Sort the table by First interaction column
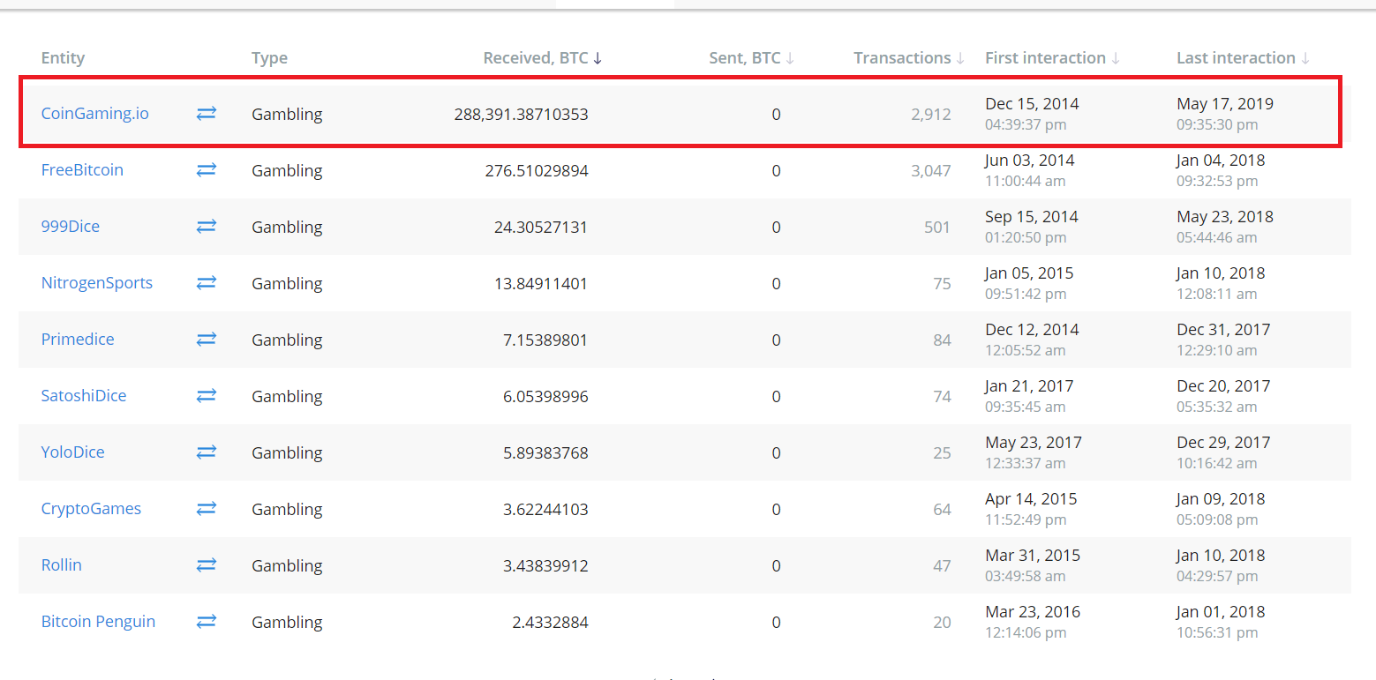Image resolution: width=1376 pixels, height=680 pixels. point(1053,58)
